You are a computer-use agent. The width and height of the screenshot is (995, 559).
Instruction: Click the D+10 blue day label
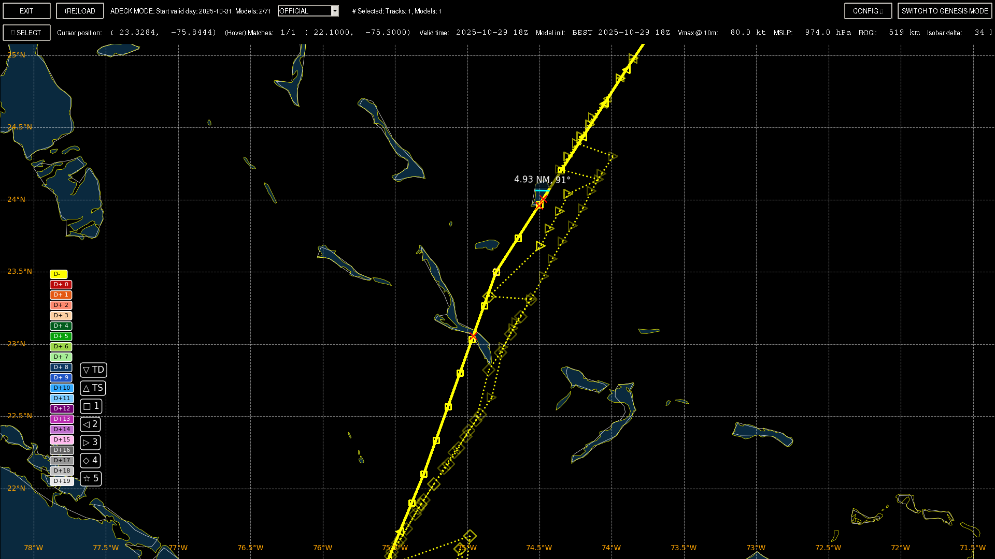(x=62, y=388)
